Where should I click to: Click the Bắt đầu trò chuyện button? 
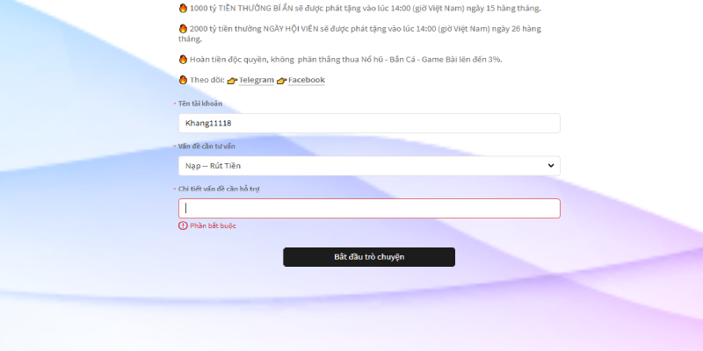[x=369, y=257]
